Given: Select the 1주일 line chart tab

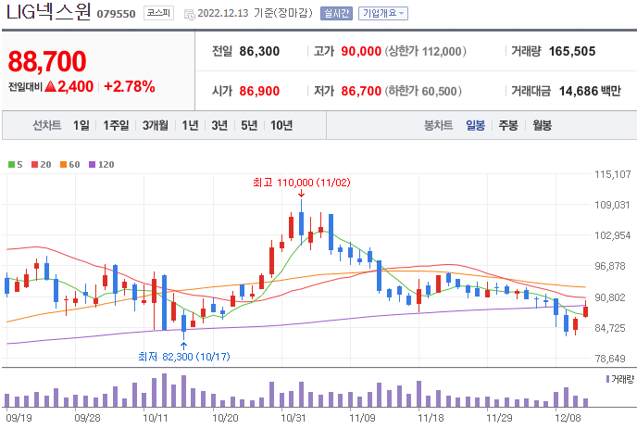Looking at the screenshot, I should coord(116,126).
